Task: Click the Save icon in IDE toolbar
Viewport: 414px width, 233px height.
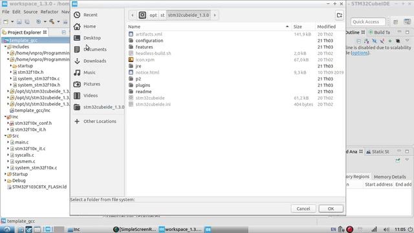Action: [19, 21]
